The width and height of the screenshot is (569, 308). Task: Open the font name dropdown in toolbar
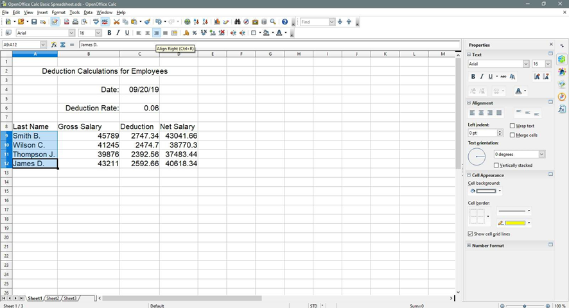tap(72, 33)
